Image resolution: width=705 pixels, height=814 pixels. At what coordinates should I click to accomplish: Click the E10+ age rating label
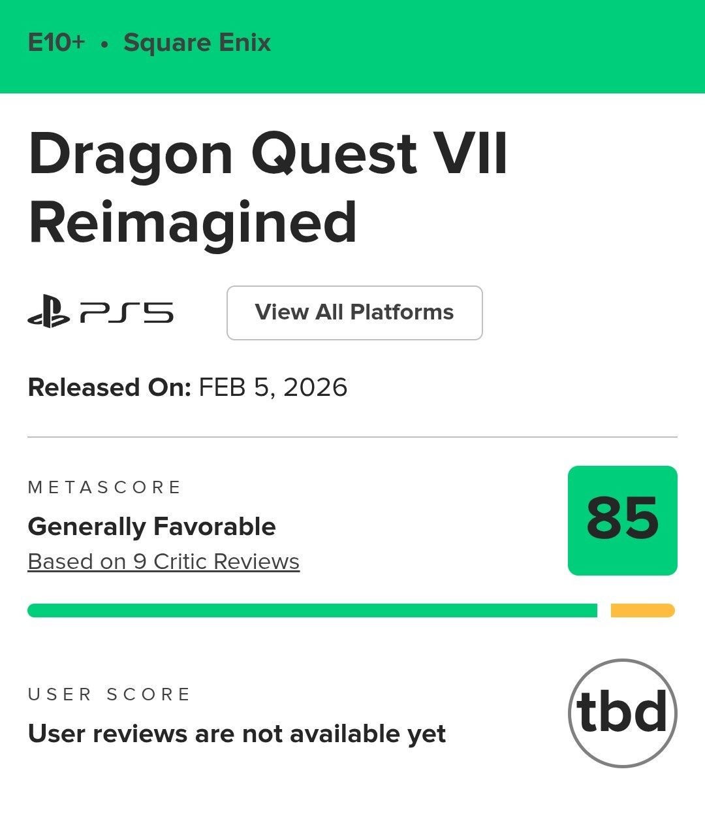pyautogui.click(x=56, y=43)
